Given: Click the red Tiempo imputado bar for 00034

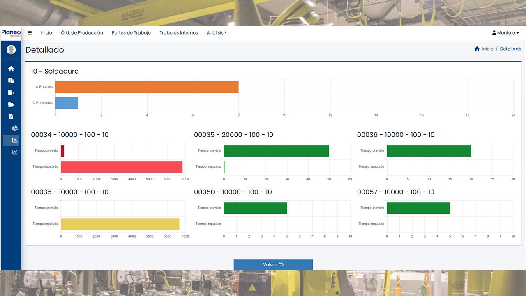Looking at the screenshot, I should 122,166.
